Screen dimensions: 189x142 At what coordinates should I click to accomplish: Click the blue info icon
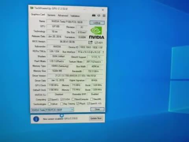point(36,119)
